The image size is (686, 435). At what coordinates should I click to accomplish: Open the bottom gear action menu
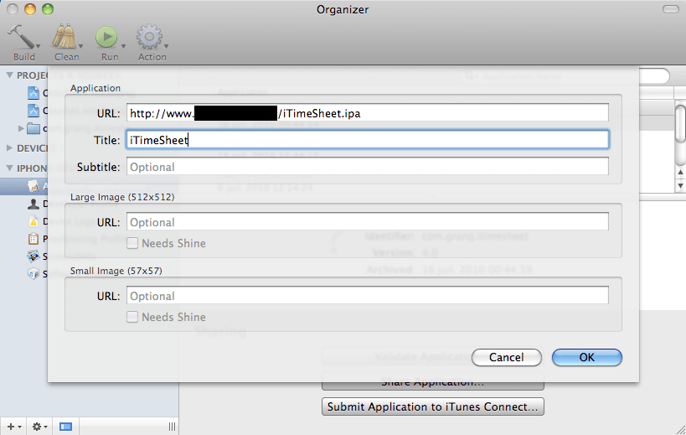[38, 427]
